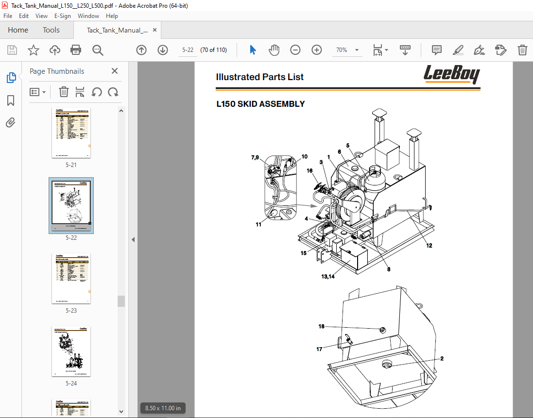
Task: Select page 5-22 thumbnail
Action: 71,205
